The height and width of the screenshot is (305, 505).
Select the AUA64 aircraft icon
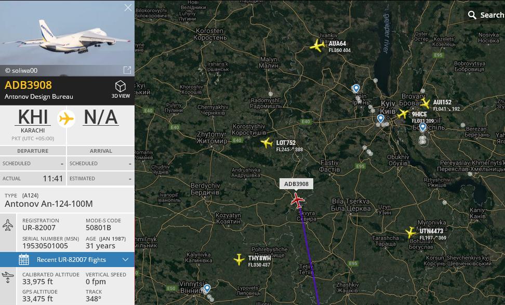coord(317,46)
